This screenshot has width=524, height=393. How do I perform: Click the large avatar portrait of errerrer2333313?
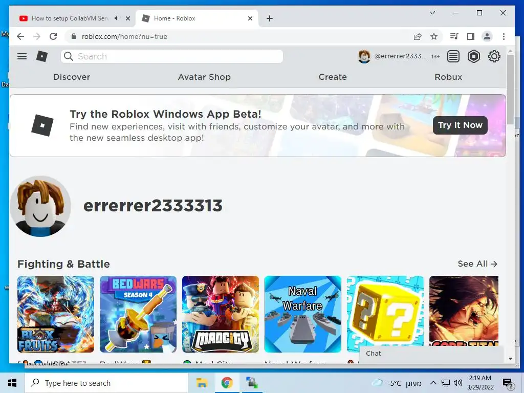point(40,206)
